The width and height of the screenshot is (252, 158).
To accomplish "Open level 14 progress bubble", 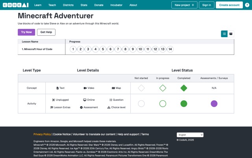I will tap(170, 49).
